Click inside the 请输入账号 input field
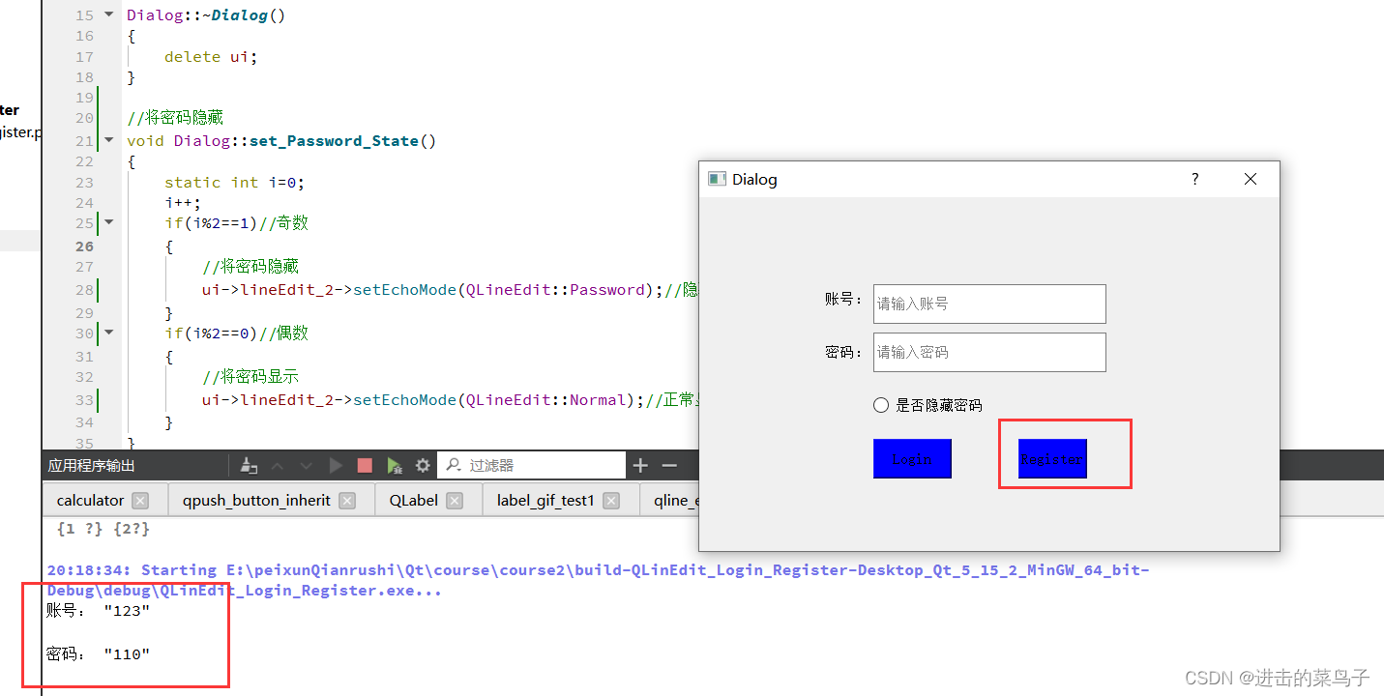The height and width of the screenshot is (696, 1384). pyautogui.click(x=988, y=304)
